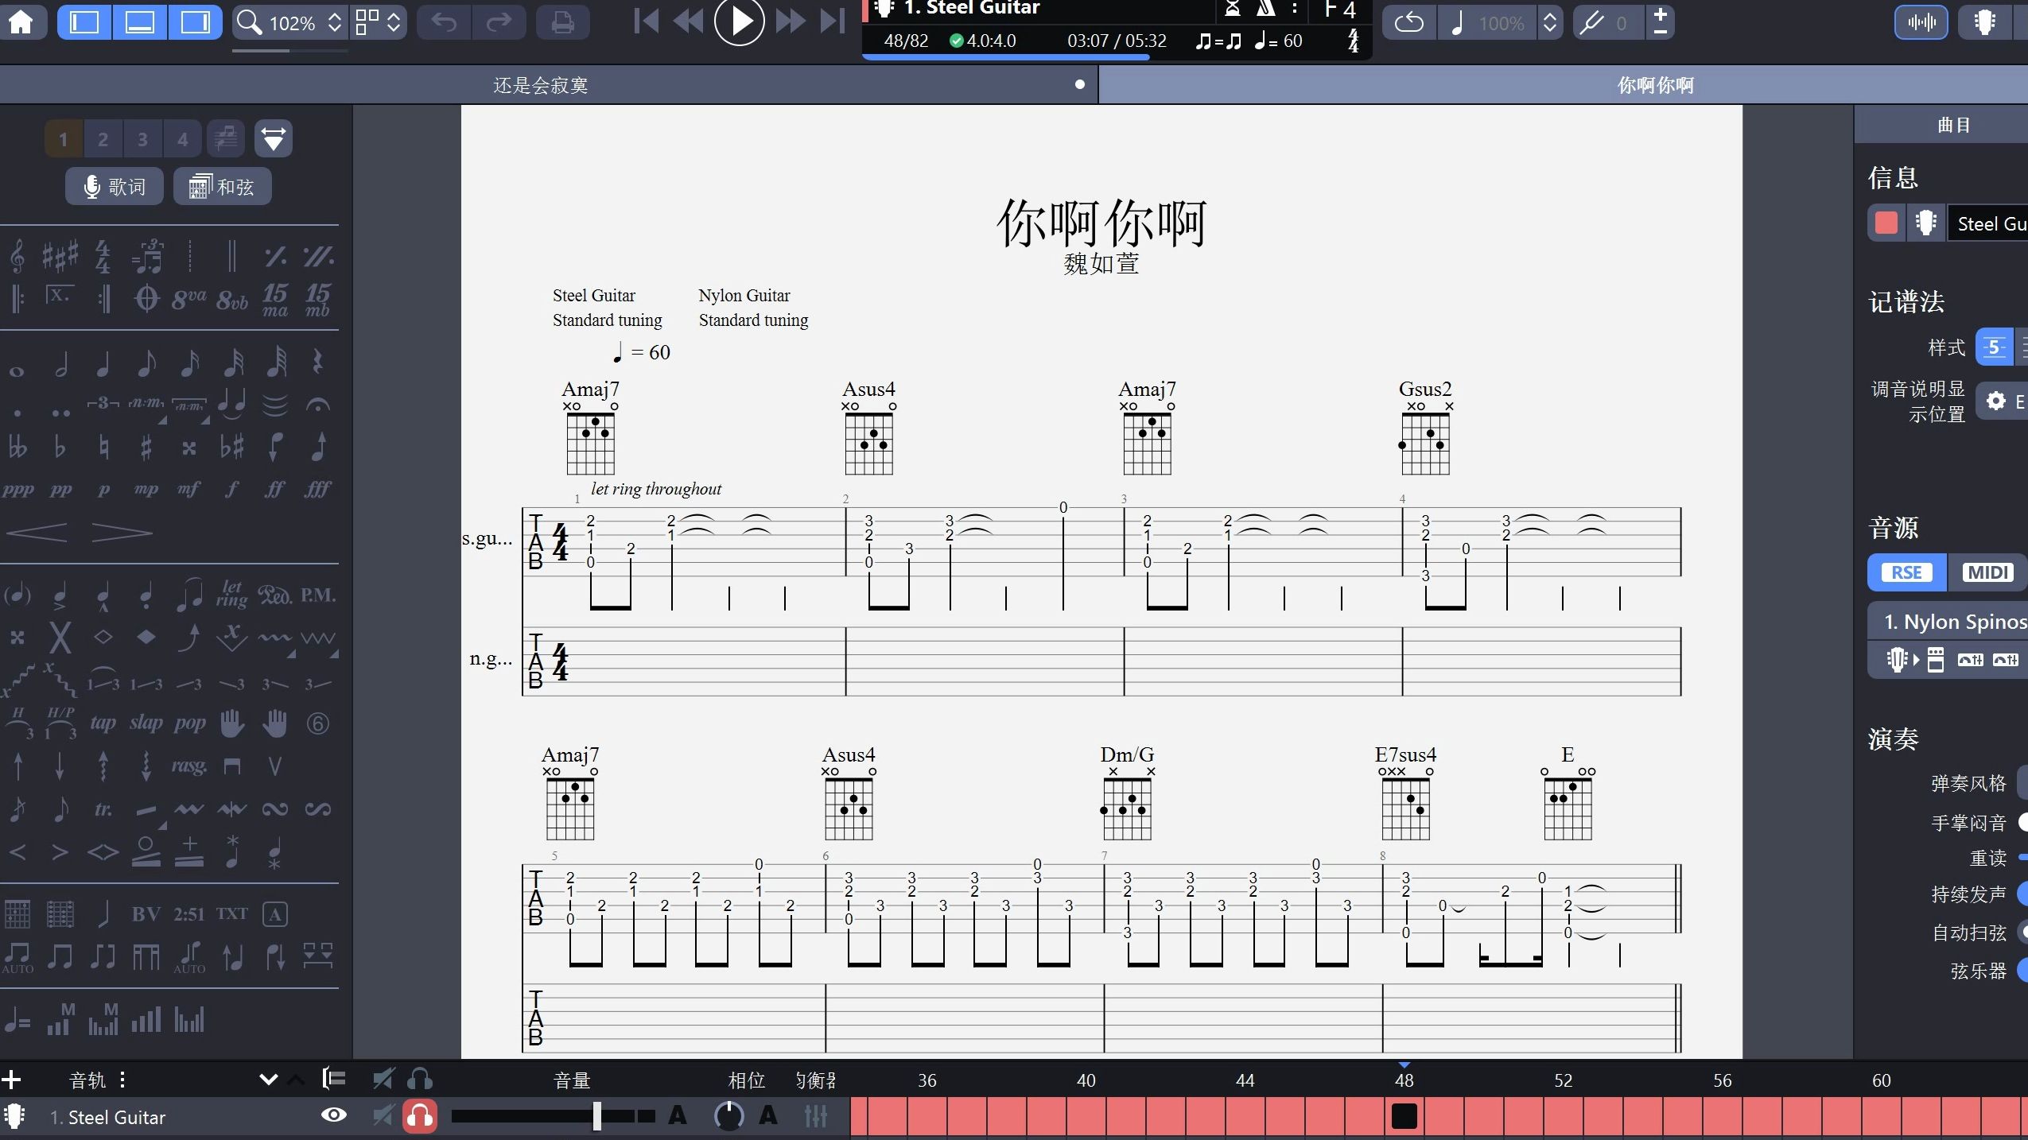2028x1140 pixels.
Task: Toggle multi-voice editing
Action: pyautogui.click(x=226, y=139)
